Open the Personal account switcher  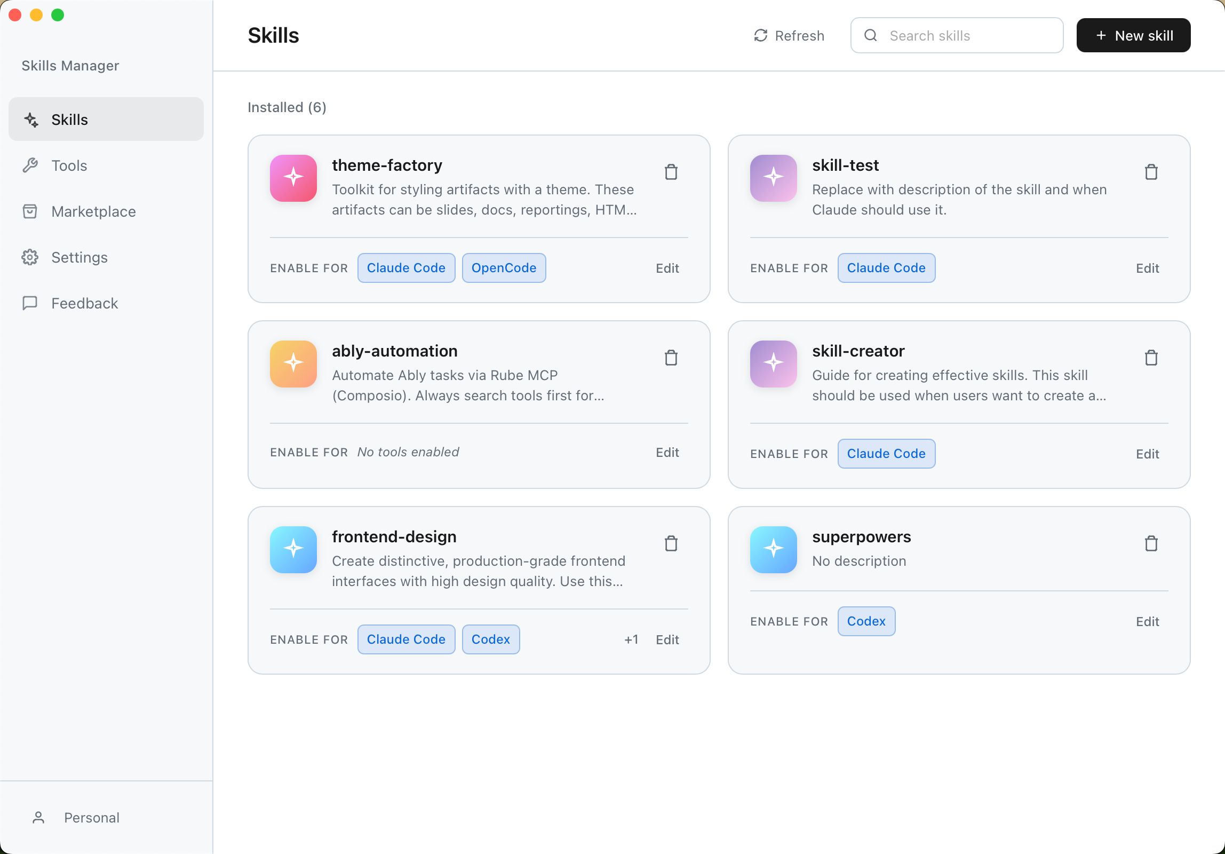pyautogui.click(x=91, y=818)
